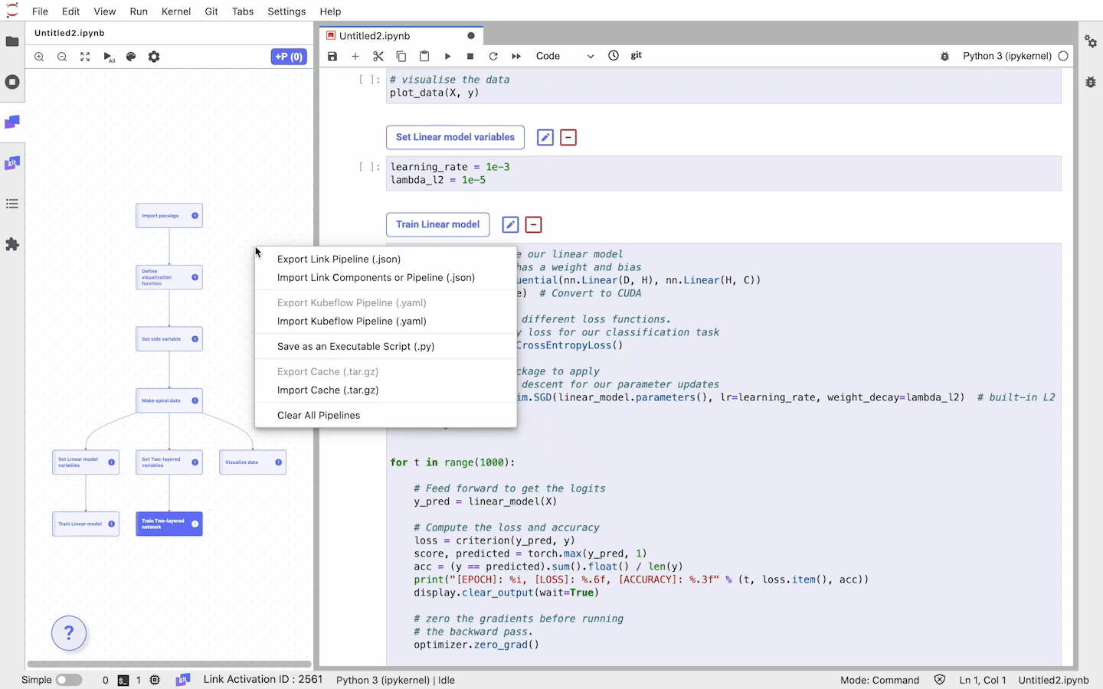This screenshot has width=1103, height=689.
Task: Restart the kernel from the toolbar
Action: [493, 56]
